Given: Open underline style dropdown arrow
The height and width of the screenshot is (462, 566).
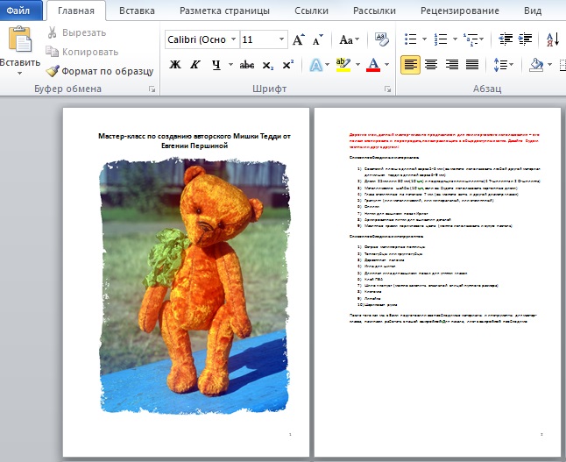Looking at the screenshot, I should pos(230,65).
